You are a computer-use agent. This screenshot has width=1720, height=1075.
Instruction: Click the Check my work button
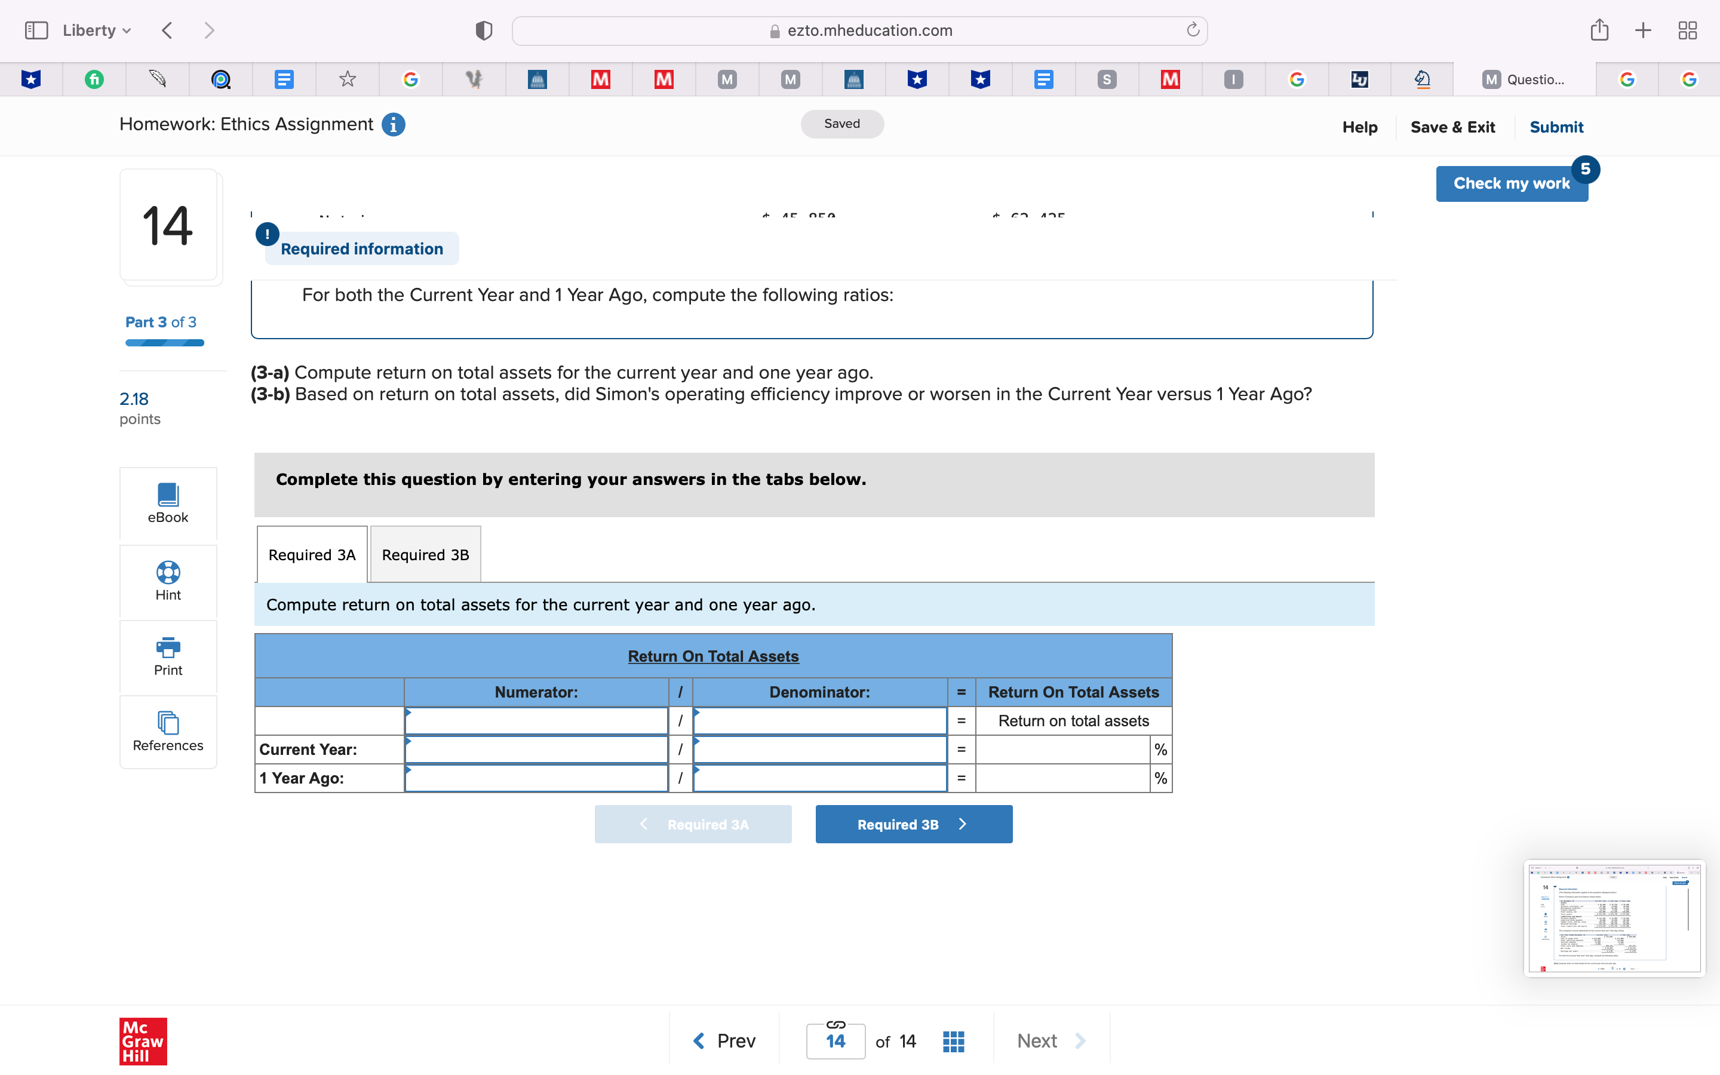pyautogui.click(x=1511, y=183)
